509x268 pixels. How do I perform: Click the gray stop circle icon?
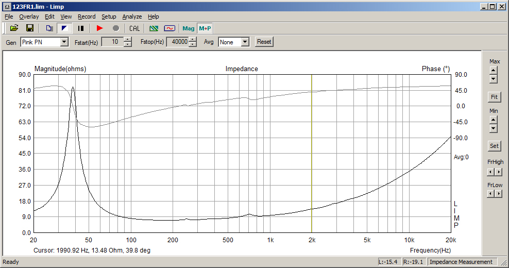pyautogui.click(x=116, y=28)
